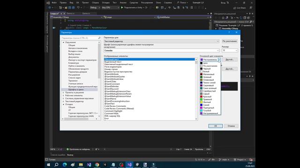Click the active Visual Studio taskbar icon
The image size is (300, 168).
[x=129, y=165]
